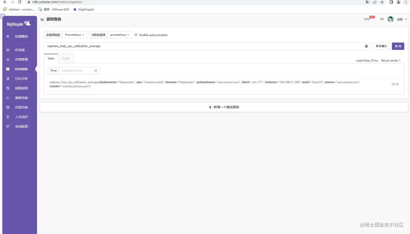This screenshot has width=410, height=234.
Task: Open the browser three-dot menu
Action: coord(406,2)
